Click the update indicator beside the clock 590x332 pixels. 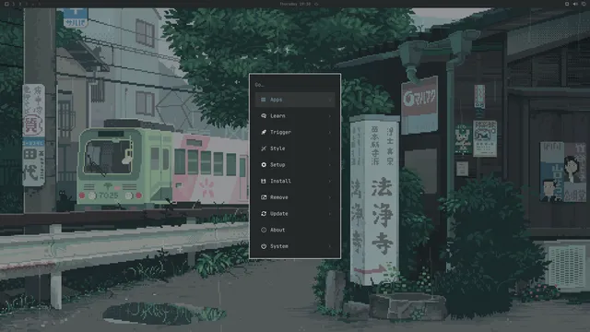[x=316, y=4]
